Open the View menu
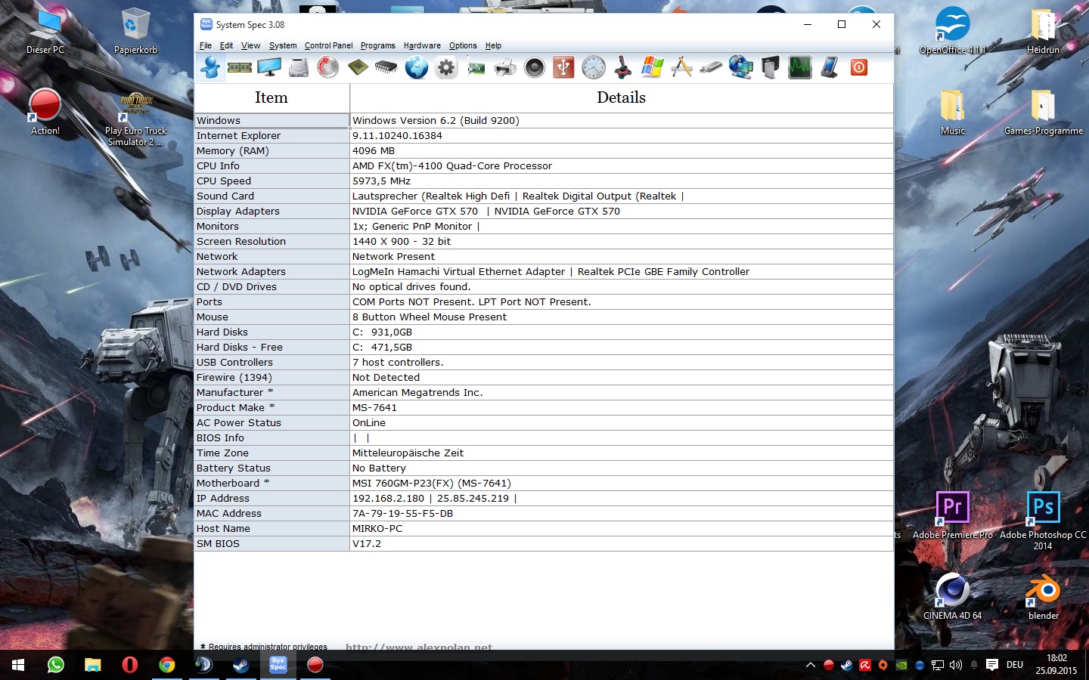This screenshot has height=680, width=1089. 250,45
